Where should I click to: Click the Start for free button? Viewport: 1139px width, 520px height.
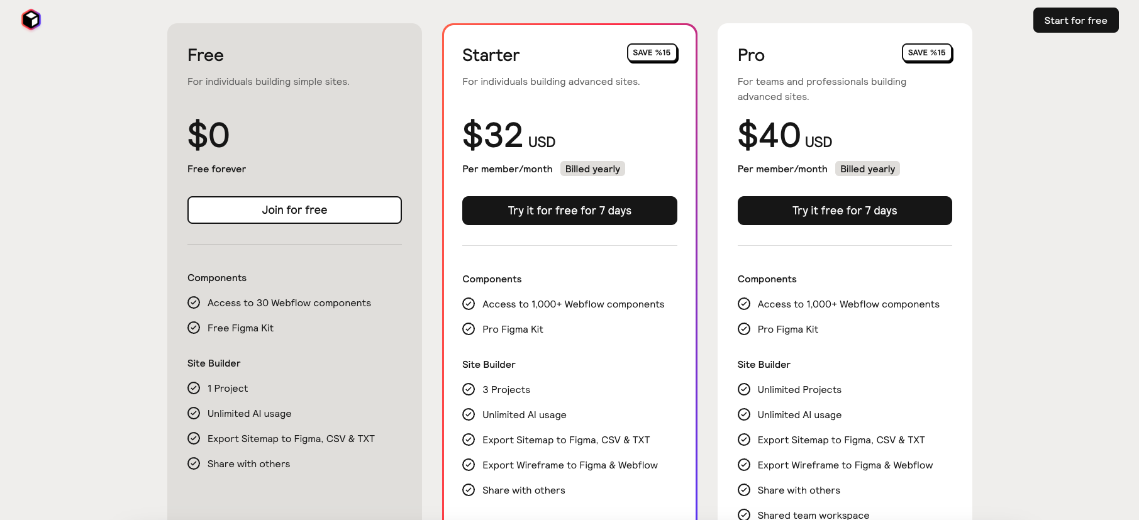pyautogui.click(x=1075, y=20)
